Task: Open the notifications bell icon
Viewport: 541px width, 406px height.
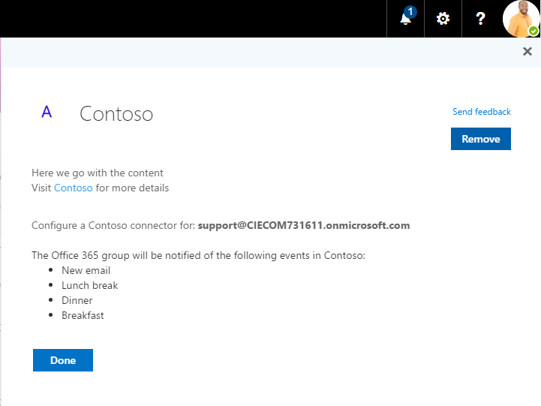Action: [405, 20]
